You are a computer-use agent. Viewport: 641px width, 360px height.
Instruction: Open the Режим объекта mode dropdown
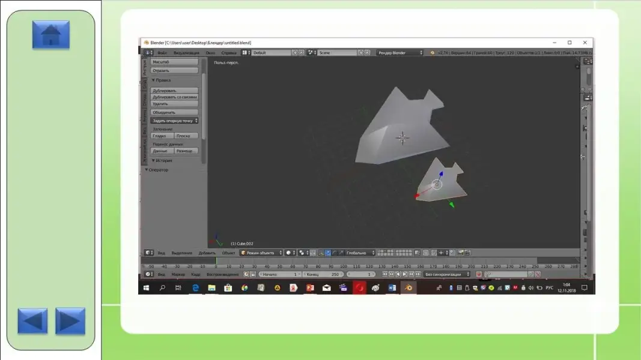[261, 253]
